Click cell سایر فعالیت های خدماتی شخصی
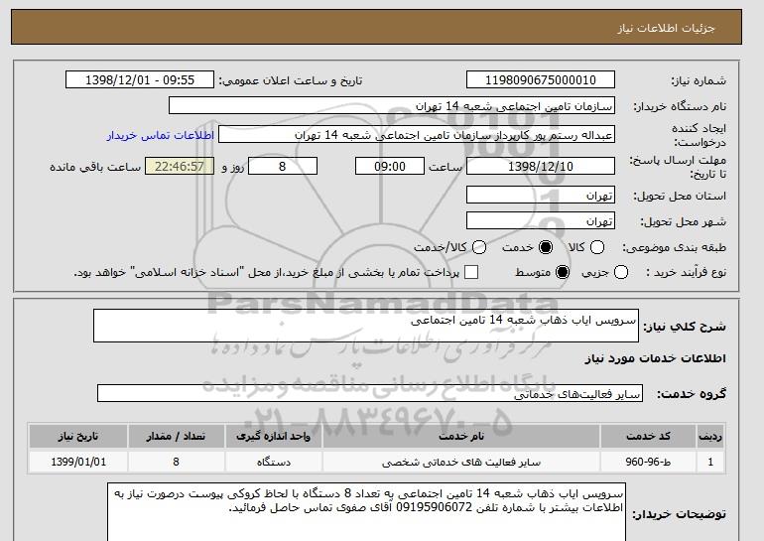The image size is (764, 541). [461, 462]
